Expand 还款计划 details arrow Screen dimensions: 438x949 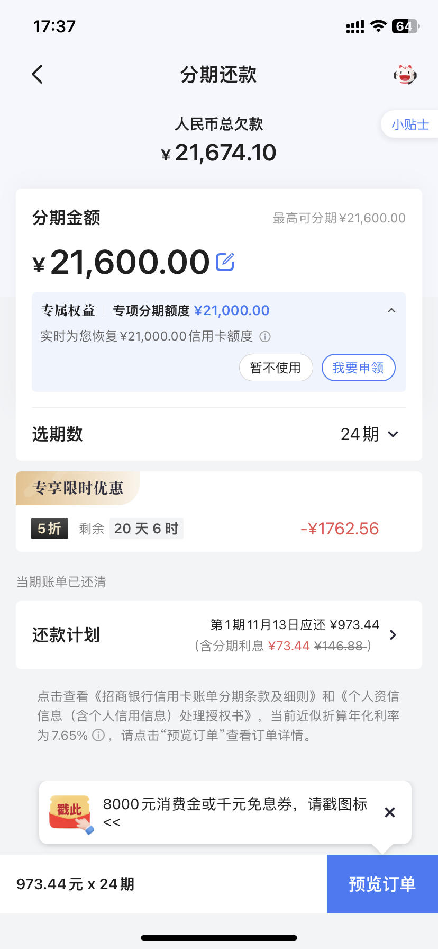tap(393, 635)
